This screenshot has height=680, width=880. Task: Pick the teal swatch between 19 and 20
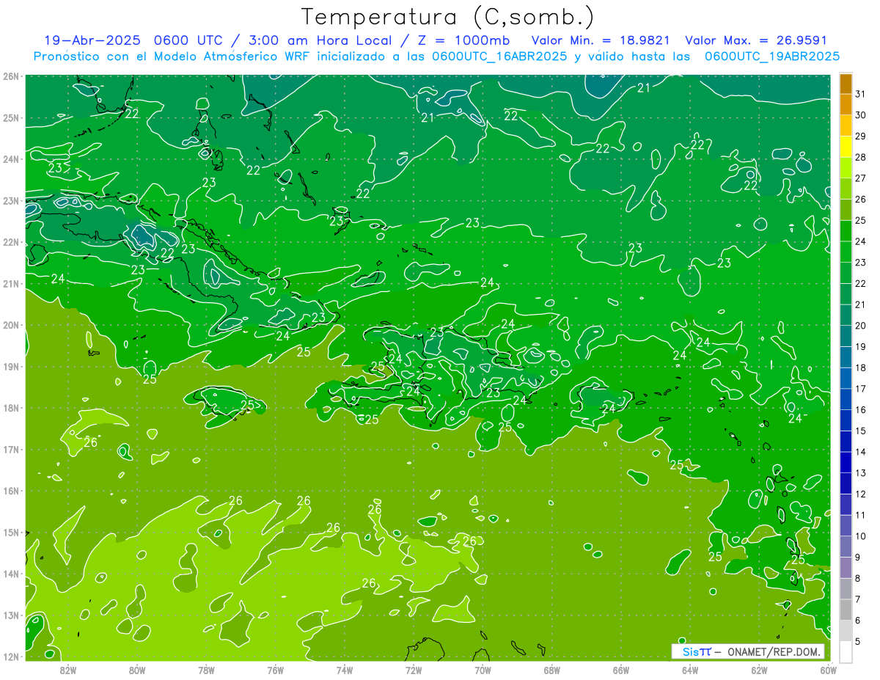pyautogui.click(x=846, y=336)
